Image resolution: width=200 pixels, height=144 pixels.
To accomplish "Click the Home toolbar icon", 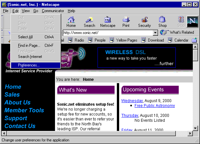I will pyautogui.click(x=71, y=22).
